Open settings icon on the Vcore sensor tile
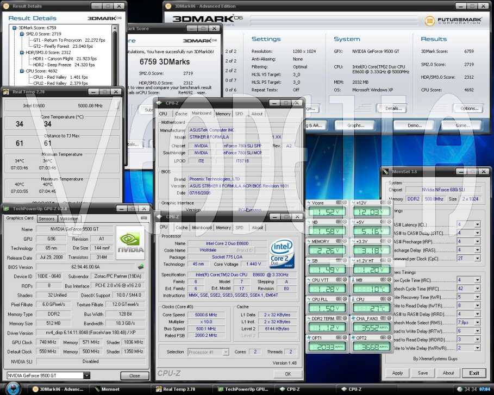 coord(339,203)
